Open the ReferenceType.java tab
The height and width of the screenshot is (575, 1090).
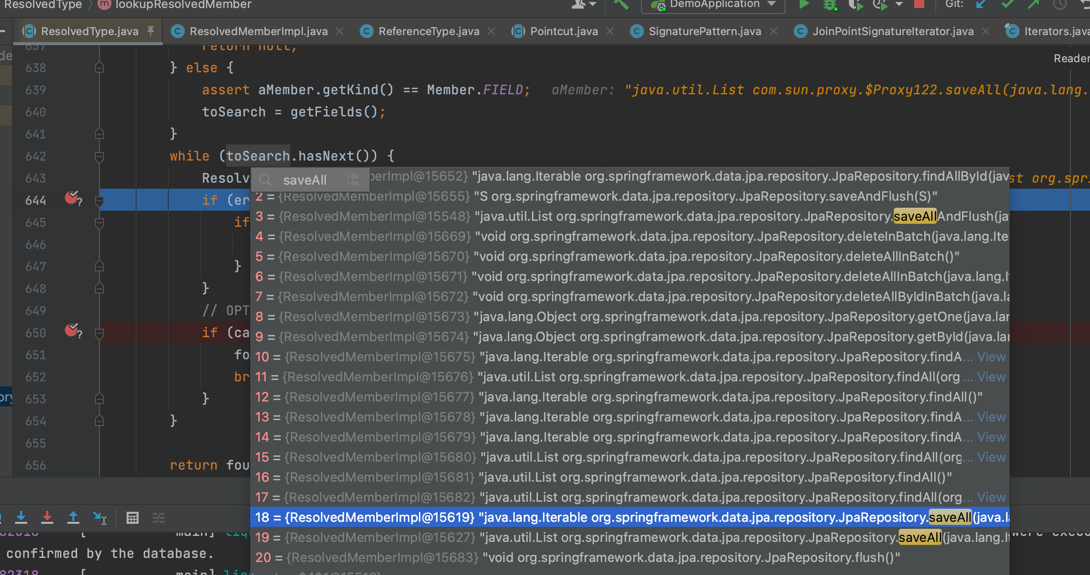point(429,32)
